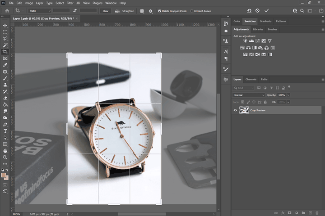Open the blend mode Normal dropdown
This screenshot has height=216, width=325.
(x=249, y=95)
